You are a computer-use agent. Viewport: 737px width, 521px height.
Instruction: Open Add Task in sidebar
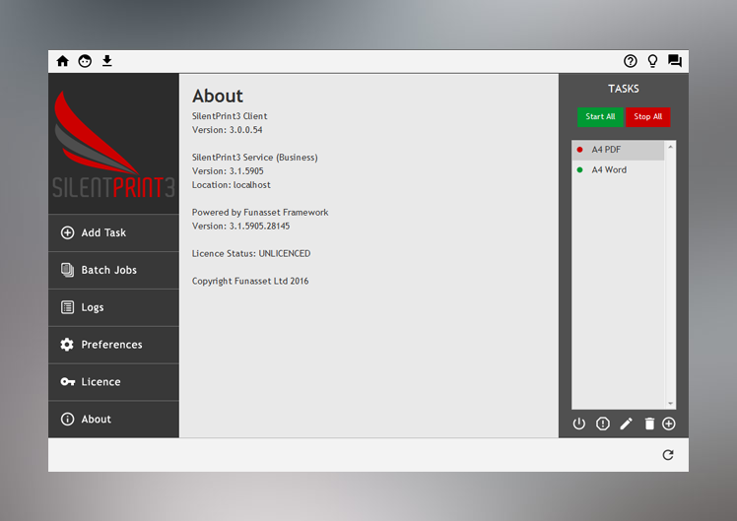(x=113, y=233)
